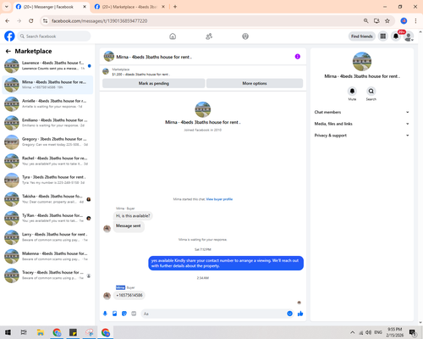
Task: View site information icon in address bar
Action: click(x=45, y=20)
